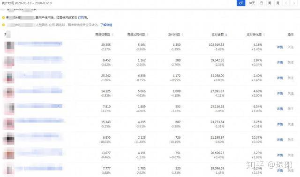The image size is (300, 177).
Task: Open product thumbnail in the 7,810 visitors row
Action: (x=9, y=109)
